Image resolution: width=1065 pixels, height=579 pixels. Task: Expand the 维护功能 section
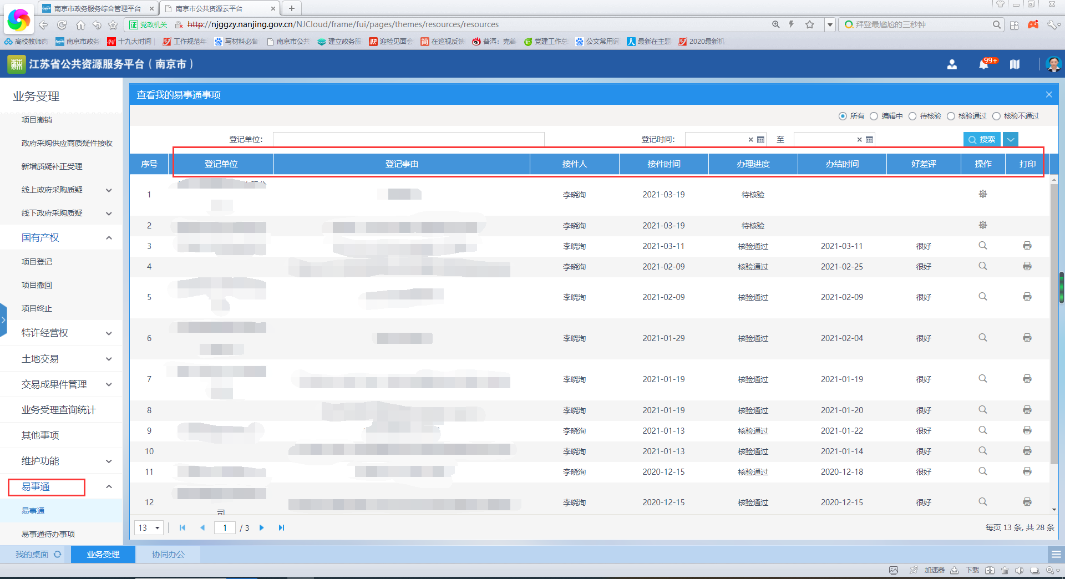point(109,461)
